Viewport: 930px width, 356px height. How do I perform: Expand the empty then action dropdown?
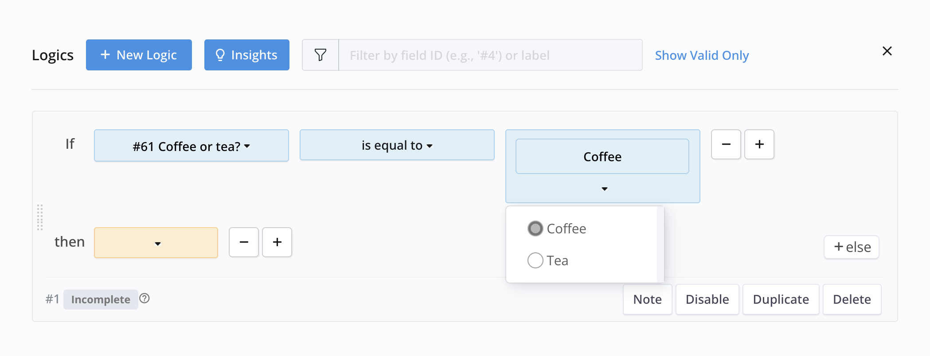(x=156, y=243)
